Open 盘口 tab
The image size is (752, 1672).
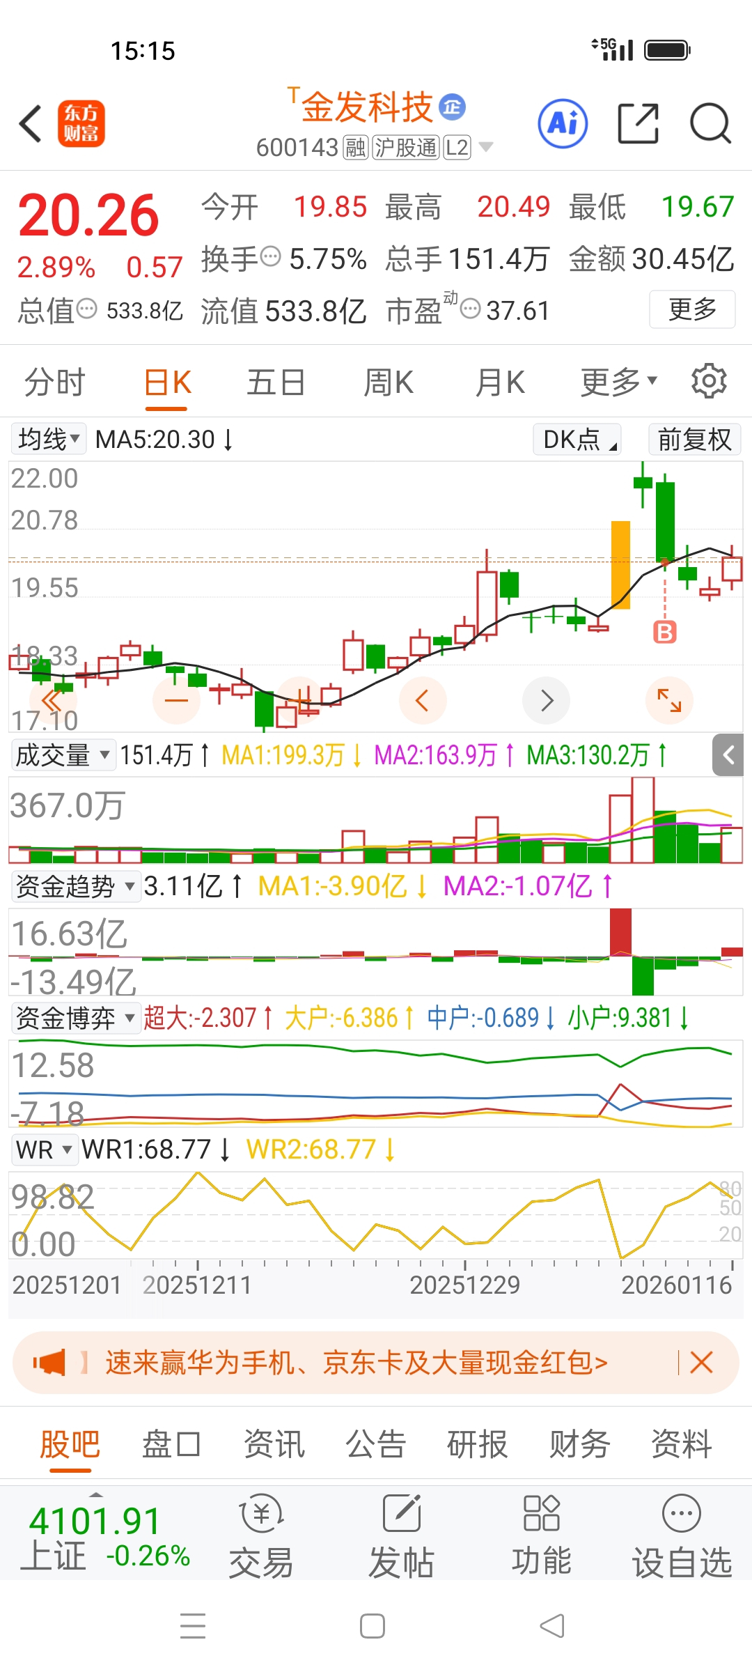click(171, 1443)
